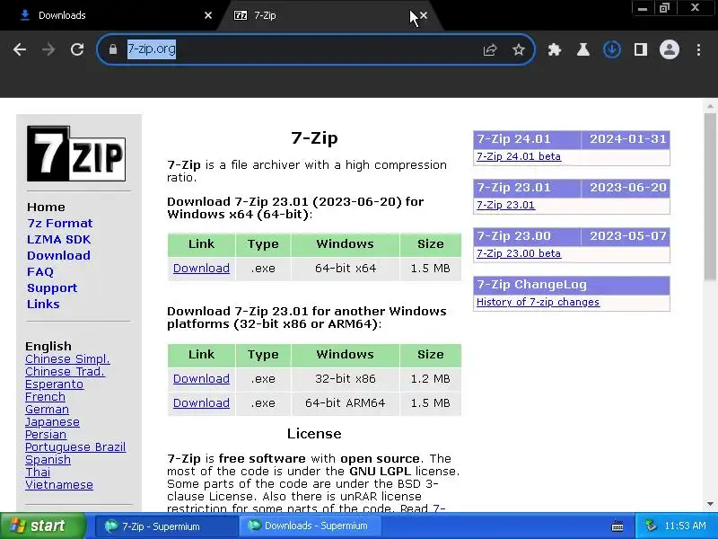The width and height of the screenshot is (718, 539).
Task: Switch language to Portuguese Brazil
Action: coord(75,446)
